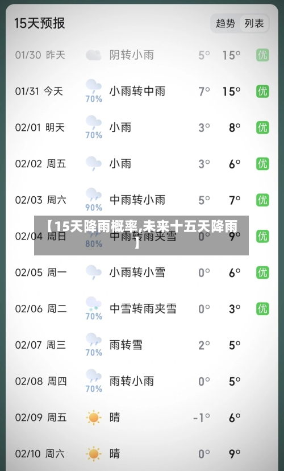This screenshot has width=284, height=471.
Task: Select the 02/05 周一 date row
Action: [x=142, y=272]
